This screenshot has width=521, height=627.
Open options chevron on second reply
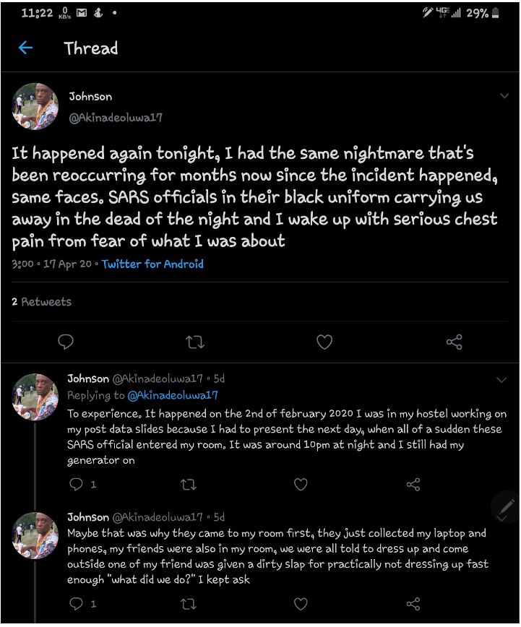[x=502, y=518]
